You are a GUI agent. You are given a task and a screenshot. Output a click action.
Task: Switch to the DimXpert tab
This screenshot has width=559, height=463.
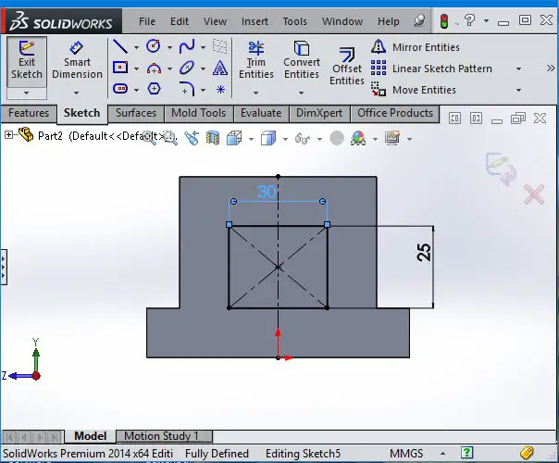click(319, 113)
